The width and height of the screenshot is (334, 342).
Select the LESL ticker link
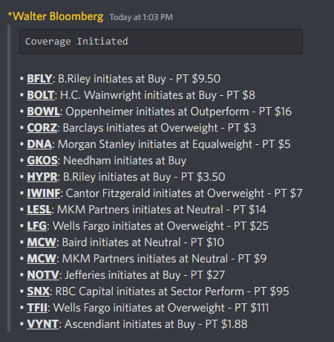39,210
